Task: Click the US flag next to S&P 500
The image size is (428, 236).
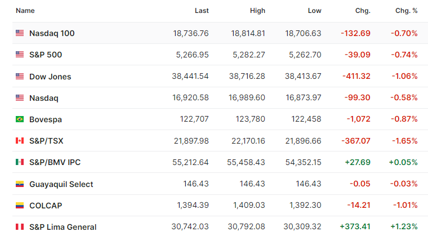Action: (20, 55)
